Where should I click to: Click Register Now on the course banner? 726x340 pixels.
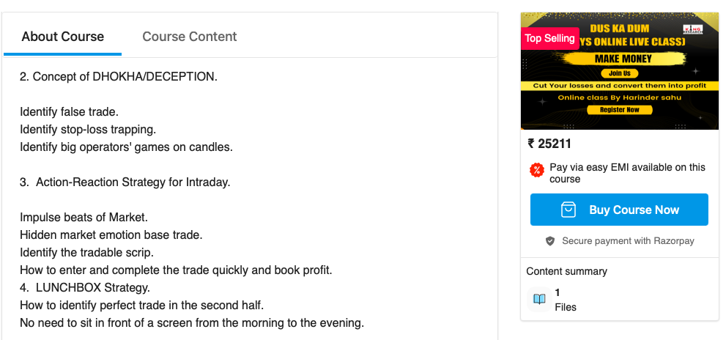(620, 110)
